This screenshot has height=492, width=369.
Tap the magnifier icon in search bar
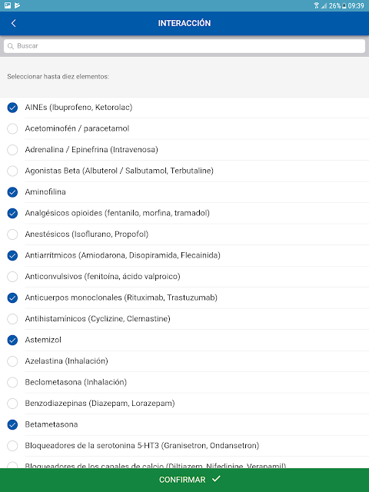(x=11, y=46)
